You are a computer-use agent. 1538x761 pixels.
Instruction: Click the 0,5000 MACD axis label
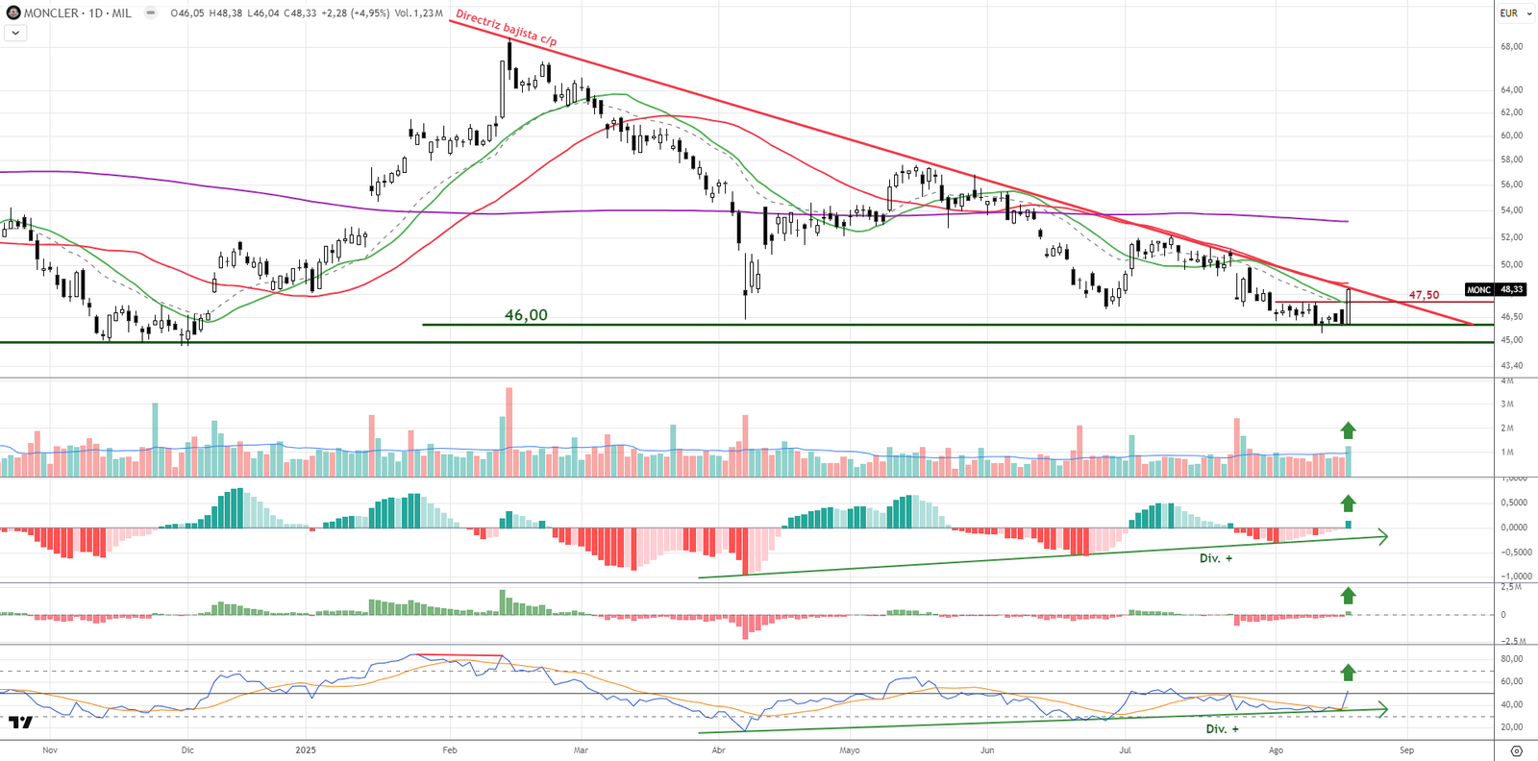pos(1514,503)
